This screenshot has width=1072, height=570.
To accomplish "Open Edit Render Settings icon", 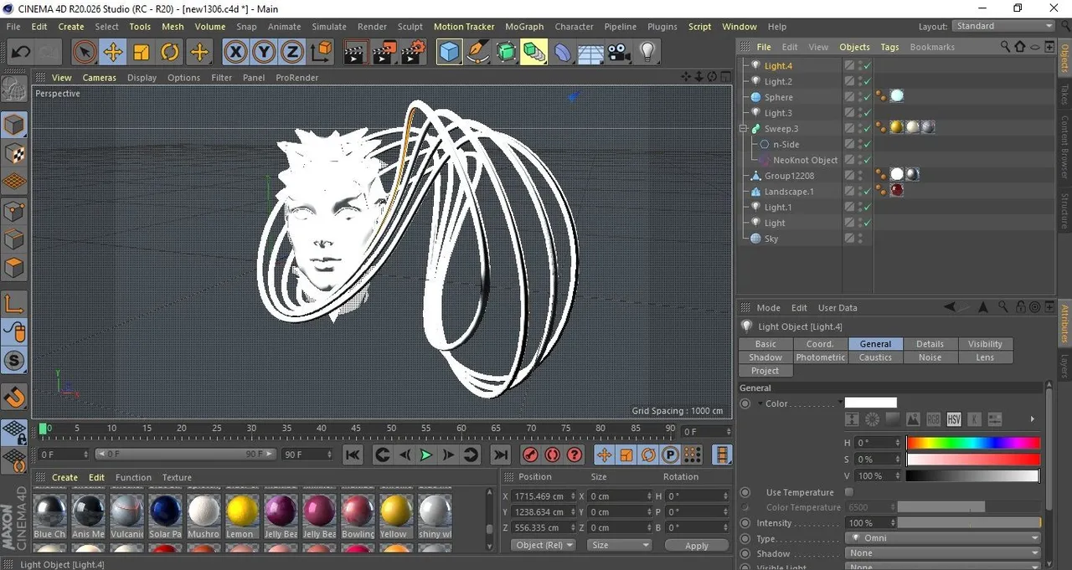I will click(413, 53).
